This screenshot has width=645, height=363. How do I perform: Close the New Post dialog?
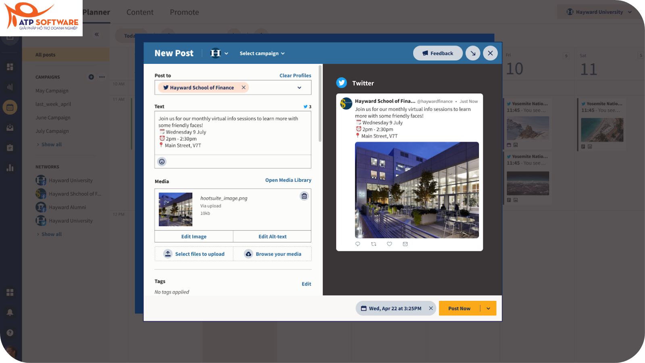[490, 53]
